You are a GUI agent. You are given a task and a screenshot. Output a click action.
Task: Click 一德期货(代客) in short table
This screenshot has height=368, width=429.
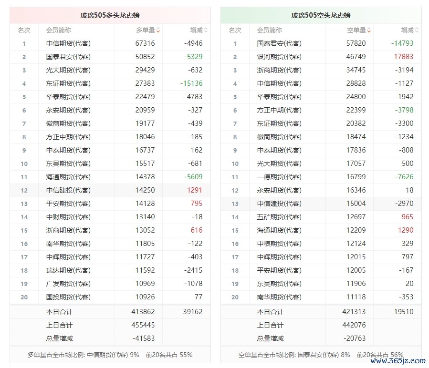click(x=279, y=177)
